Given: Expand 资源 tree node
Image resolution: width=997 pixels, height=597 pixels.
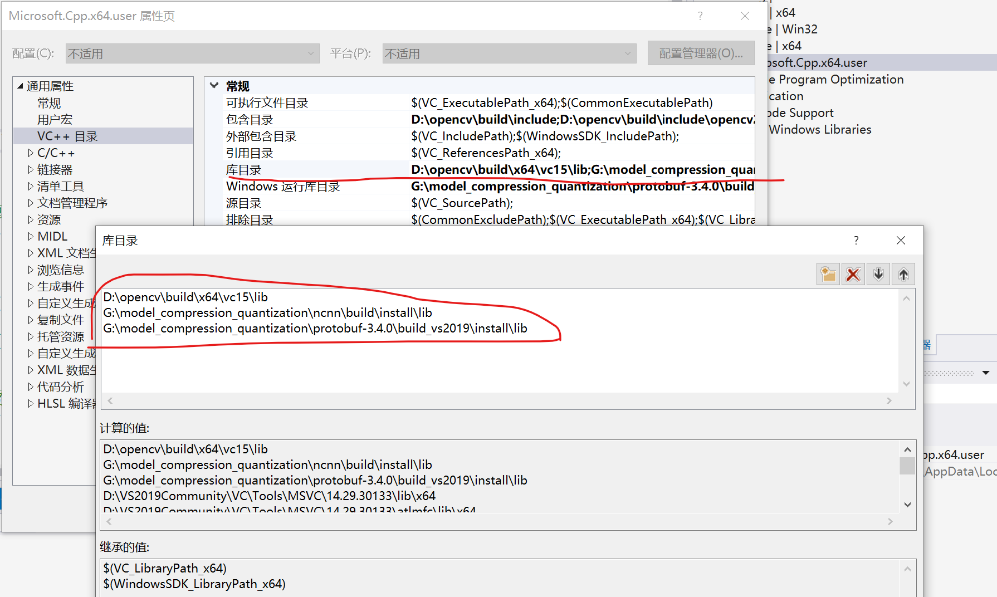Looking at the screenshot, I should pyautogui.click(x=31, y=219).
